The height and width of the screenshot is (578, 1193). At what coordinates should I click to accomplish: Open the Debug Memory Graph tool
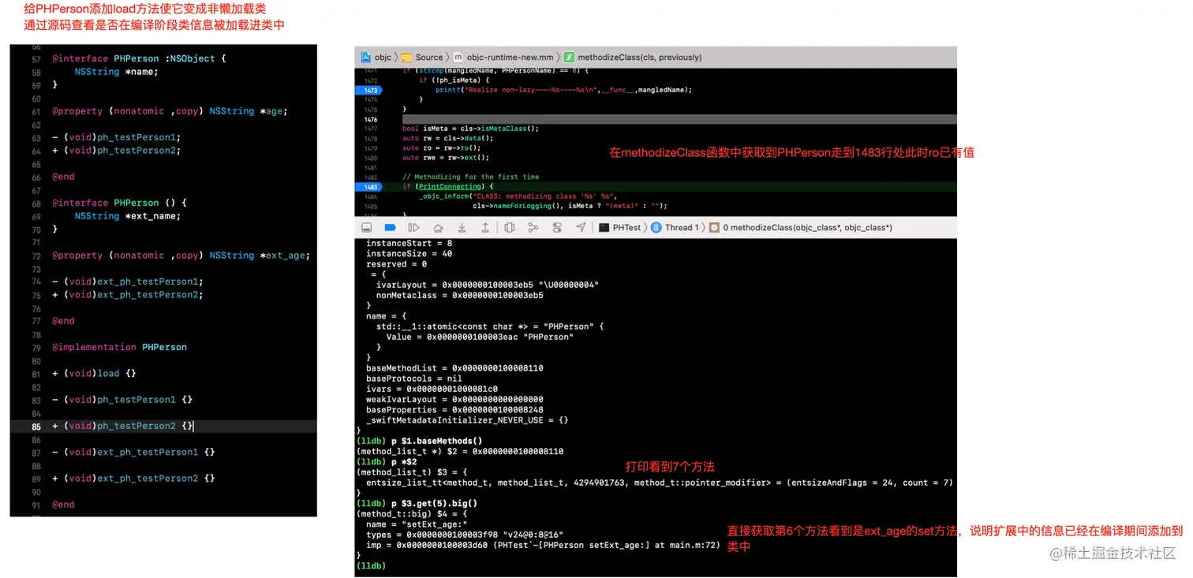coord(533,227)
